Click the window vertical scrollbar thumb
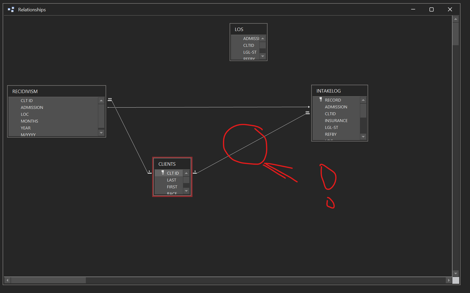 pyautogui.click(x=456, y=34)
